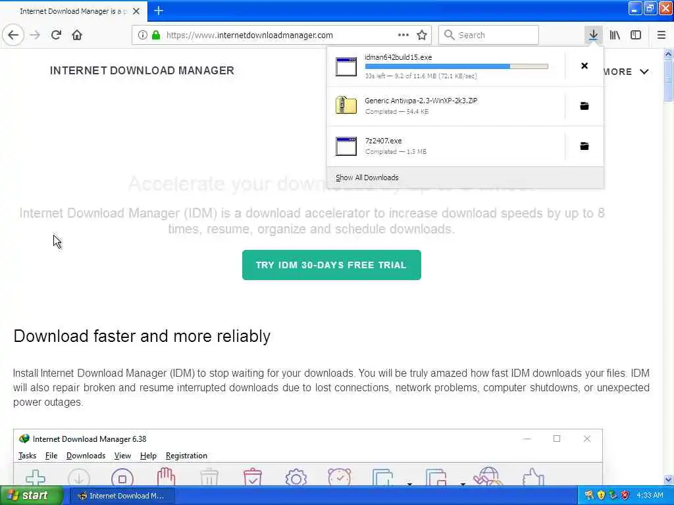The image size is (674, 505).
Task: Go back to the previous page
Action: coord(13,35)
